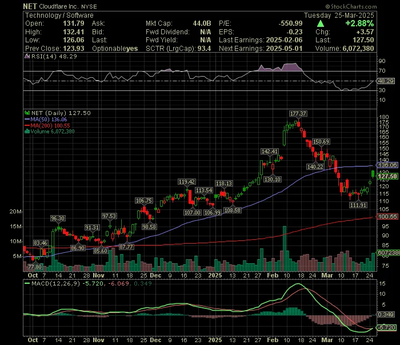Click the 130.10 price label
Viewport: 400px width, 345px height.
point(273,179)
